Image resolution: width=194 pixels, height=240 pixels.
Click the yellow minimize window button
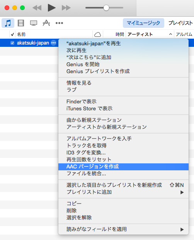pyautogui.click(x=15, y=8)
